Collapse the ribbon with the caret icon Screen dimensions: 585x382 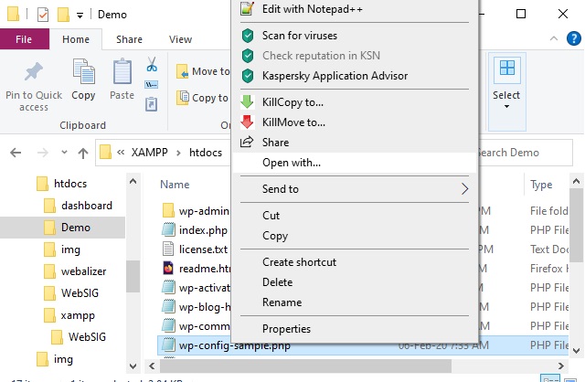(x=554, y=38)
